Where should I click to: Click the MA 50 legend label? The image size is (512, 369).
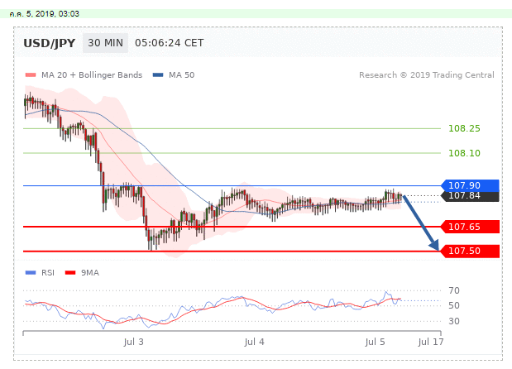[181, 74]
